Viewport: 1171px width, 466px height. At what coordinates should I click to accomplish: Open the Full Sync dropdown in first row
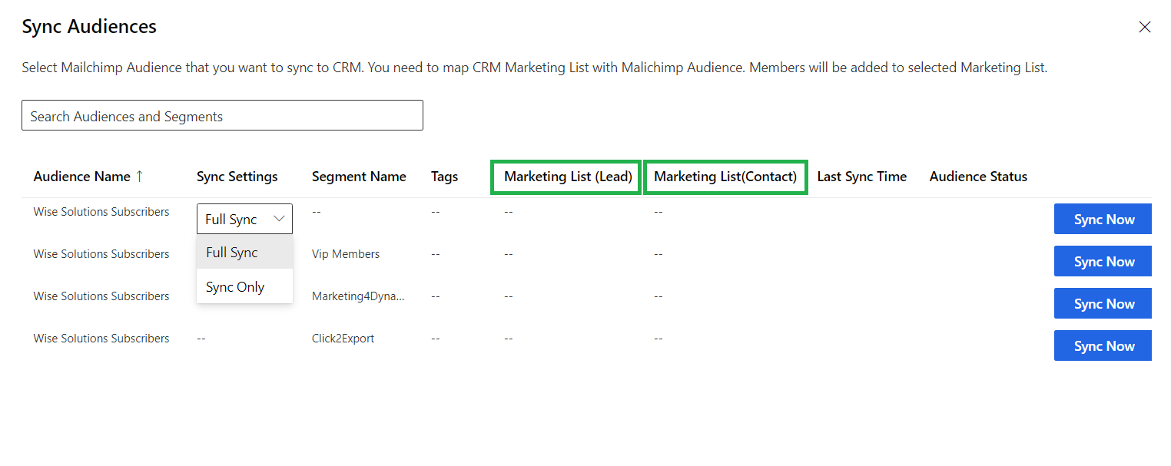244,220
